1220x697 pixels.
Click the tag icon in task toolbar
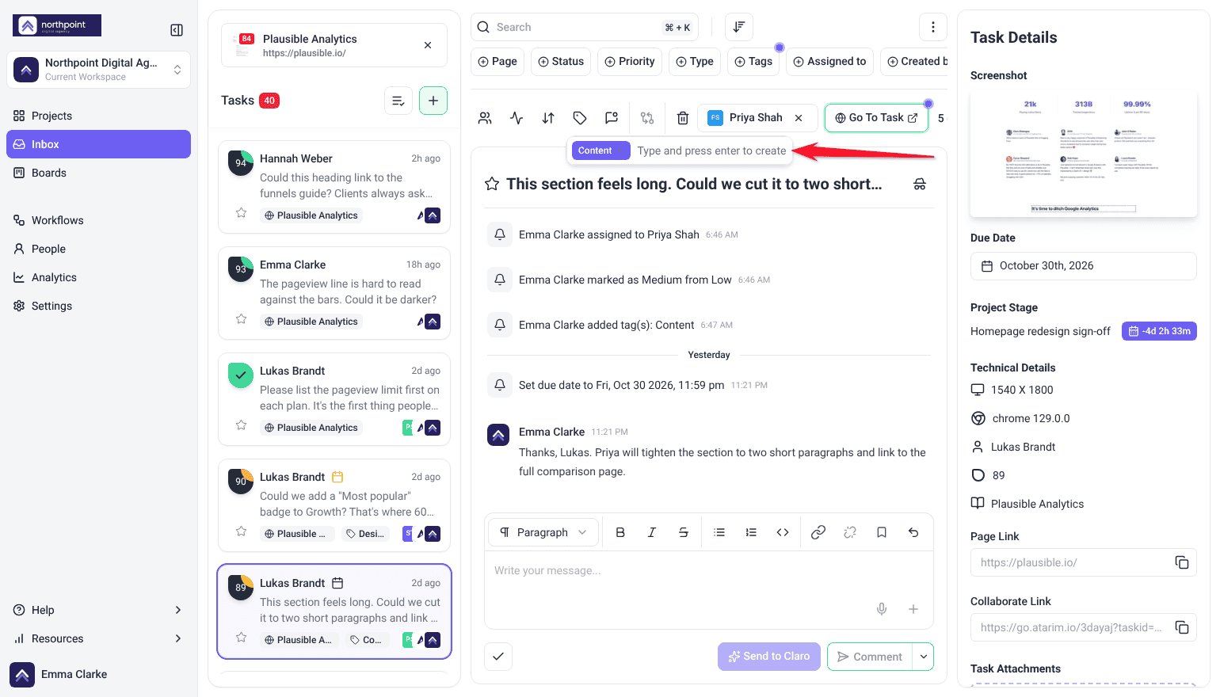[580, 118]
